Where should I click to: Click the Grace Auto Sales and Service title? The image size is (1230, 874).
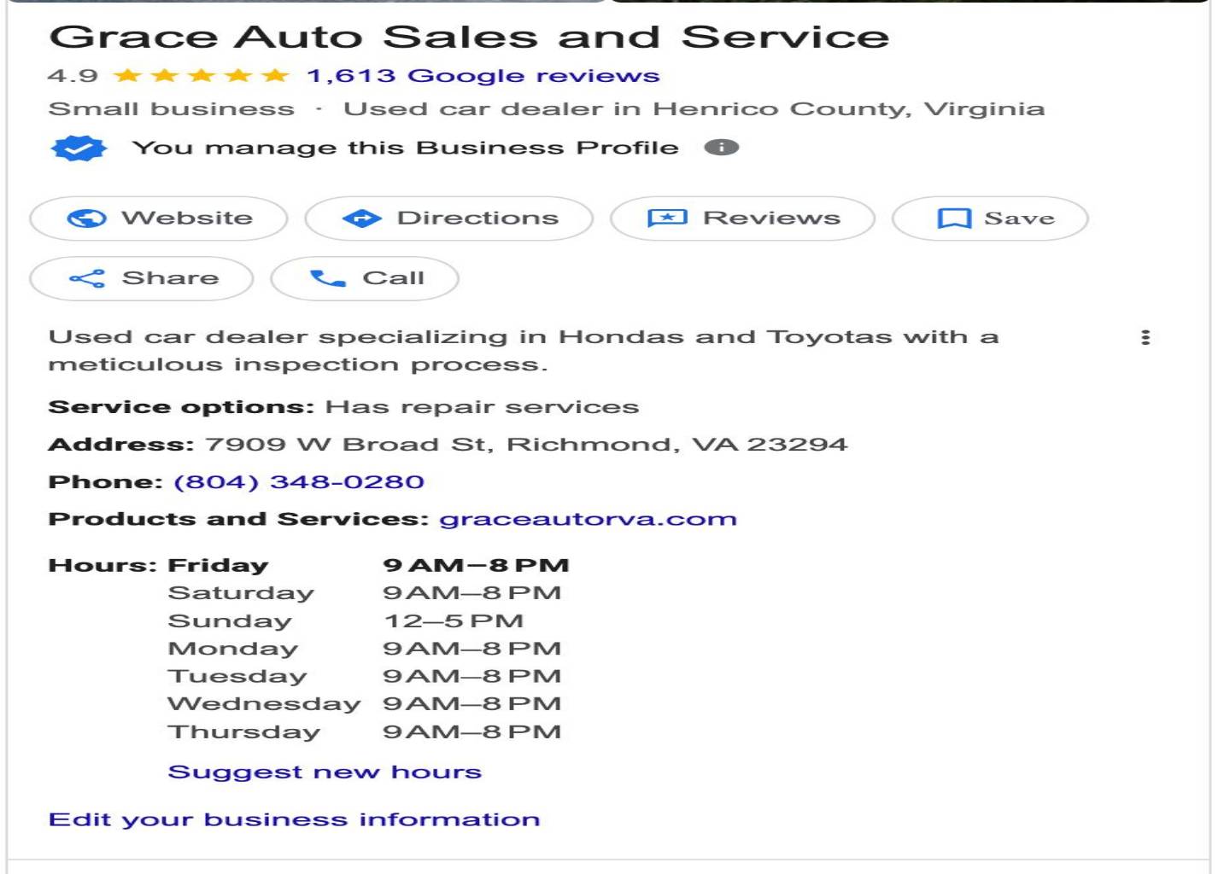pos(469,38)
